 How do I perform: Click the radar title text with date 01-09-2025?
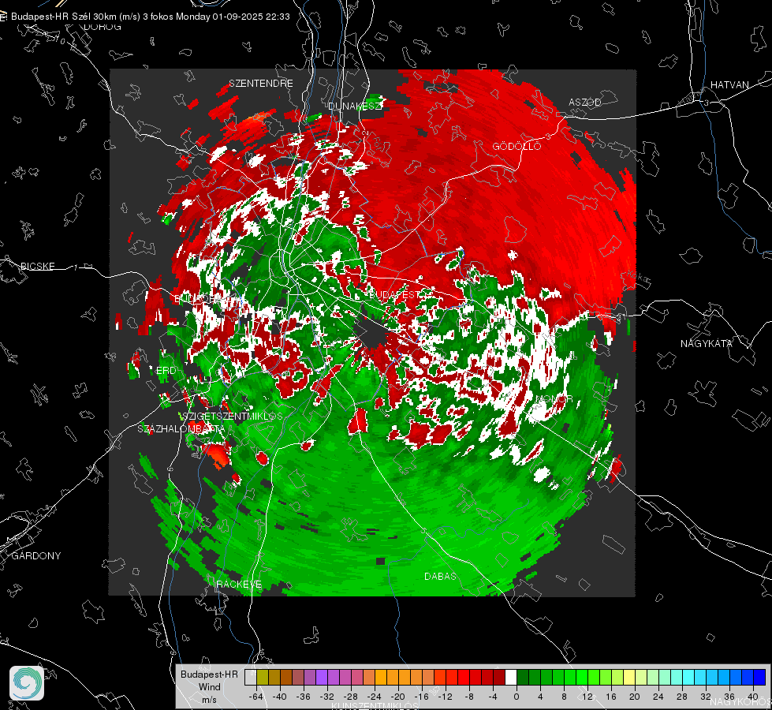[x=150, y=17]
